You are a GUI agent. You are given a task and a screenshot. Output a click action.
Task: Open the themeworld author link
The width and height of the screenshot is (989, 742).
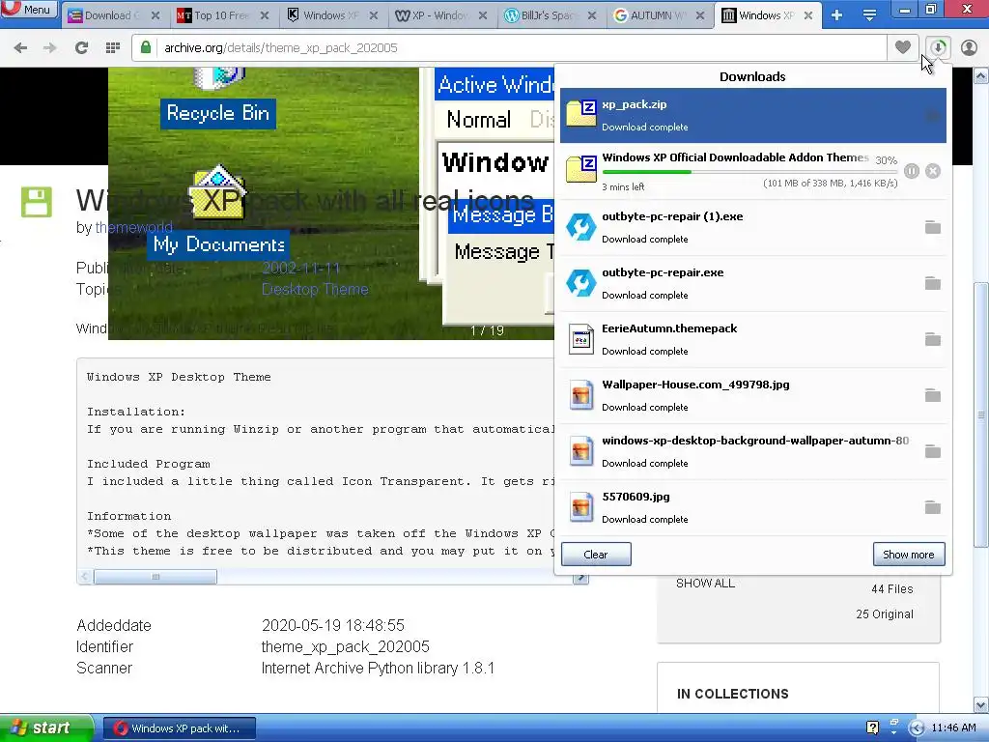[x=133, y=228]
